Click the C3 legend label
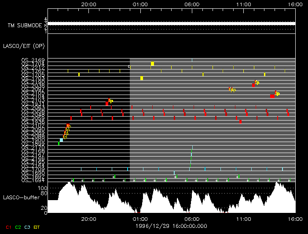This screenshot has height=234, width=308. (28, 227)
